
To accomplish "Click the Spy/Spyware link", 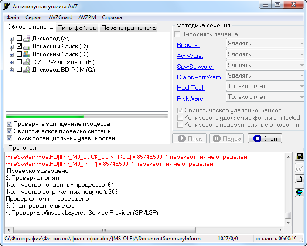I will [x=195, y=67].
